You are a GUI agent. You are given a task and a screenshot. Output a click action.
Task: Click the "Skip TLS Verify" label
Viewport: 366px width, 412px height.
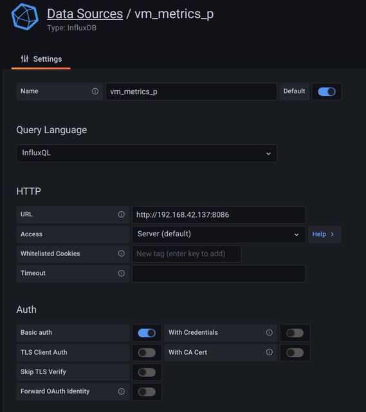pos(43,372)
